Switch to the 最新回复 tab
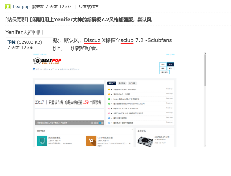 122,83
